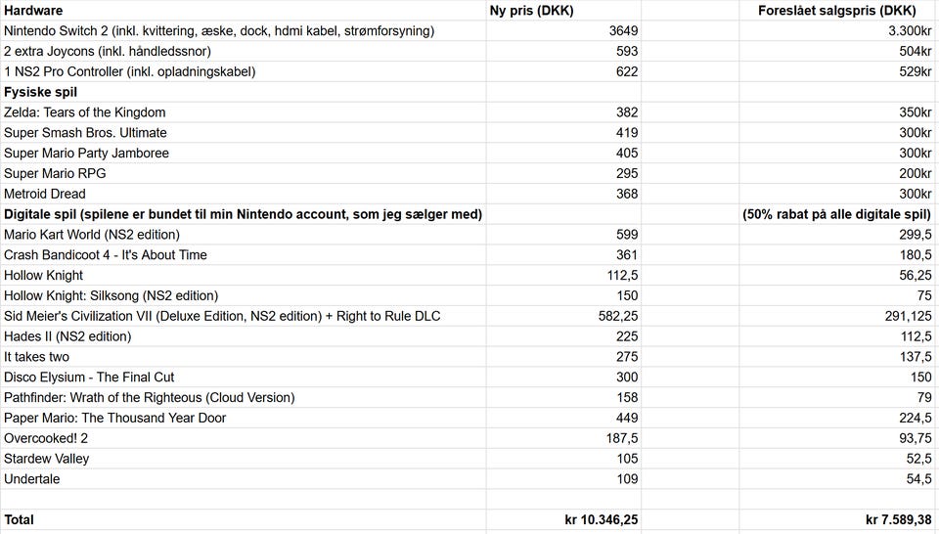Image resolution: width=939 pixels, height=534 pixels.
Task: Click the sale price 3.300kr
Action: coord(838,30)
